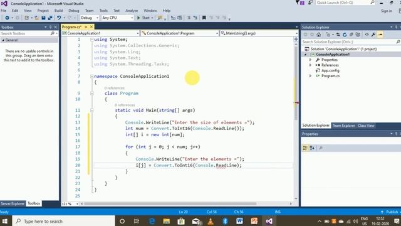The image size is (401, 226).
Task: Click the Windows Start button
Action: [5, 221]
